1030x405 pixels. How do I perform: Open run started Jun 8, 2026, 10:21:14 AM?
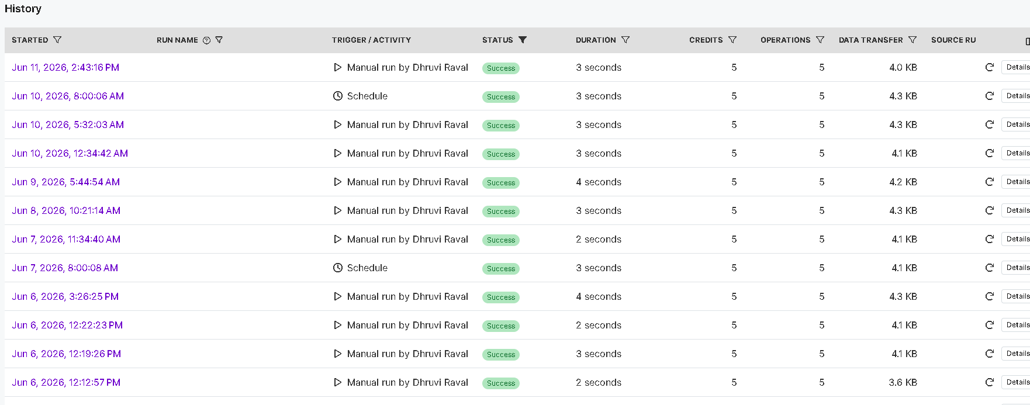(x=66, y=210)
